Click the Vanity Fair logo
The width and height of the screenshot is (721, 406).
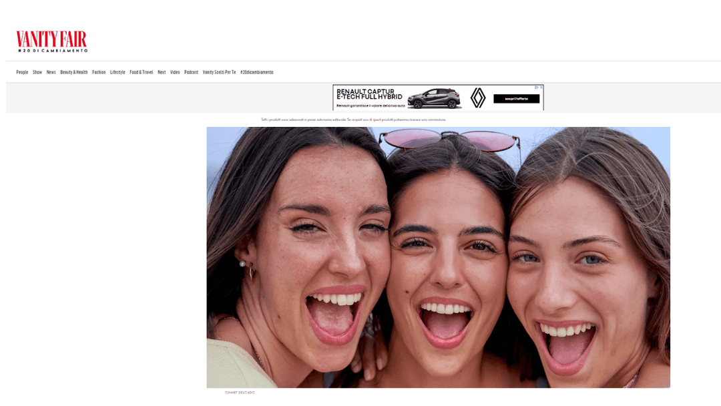tap(51, 41)
